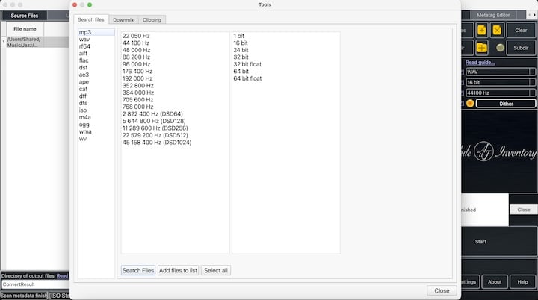Click the ConvertResult output directory field
Image resolution: width=538 pixels, height=300 pixels.
[x=36, y=284]
